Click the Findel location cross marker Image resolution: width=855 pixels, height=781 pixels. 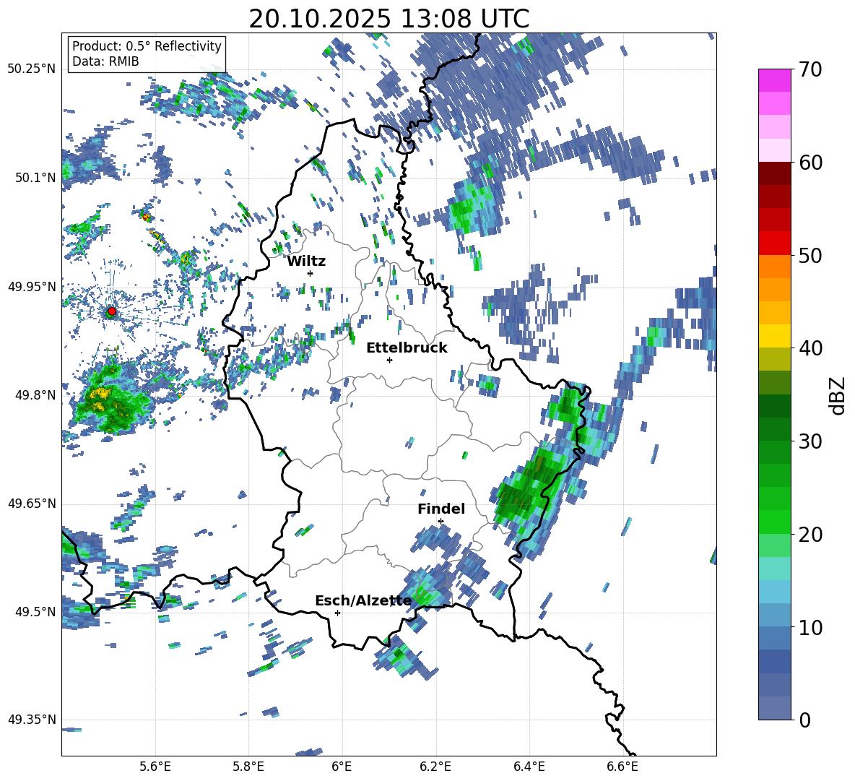pos(440,522)
